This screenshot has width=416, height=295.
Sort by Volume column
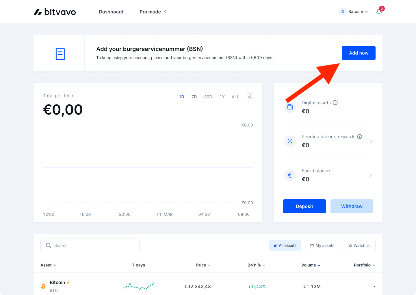point(311,265)
